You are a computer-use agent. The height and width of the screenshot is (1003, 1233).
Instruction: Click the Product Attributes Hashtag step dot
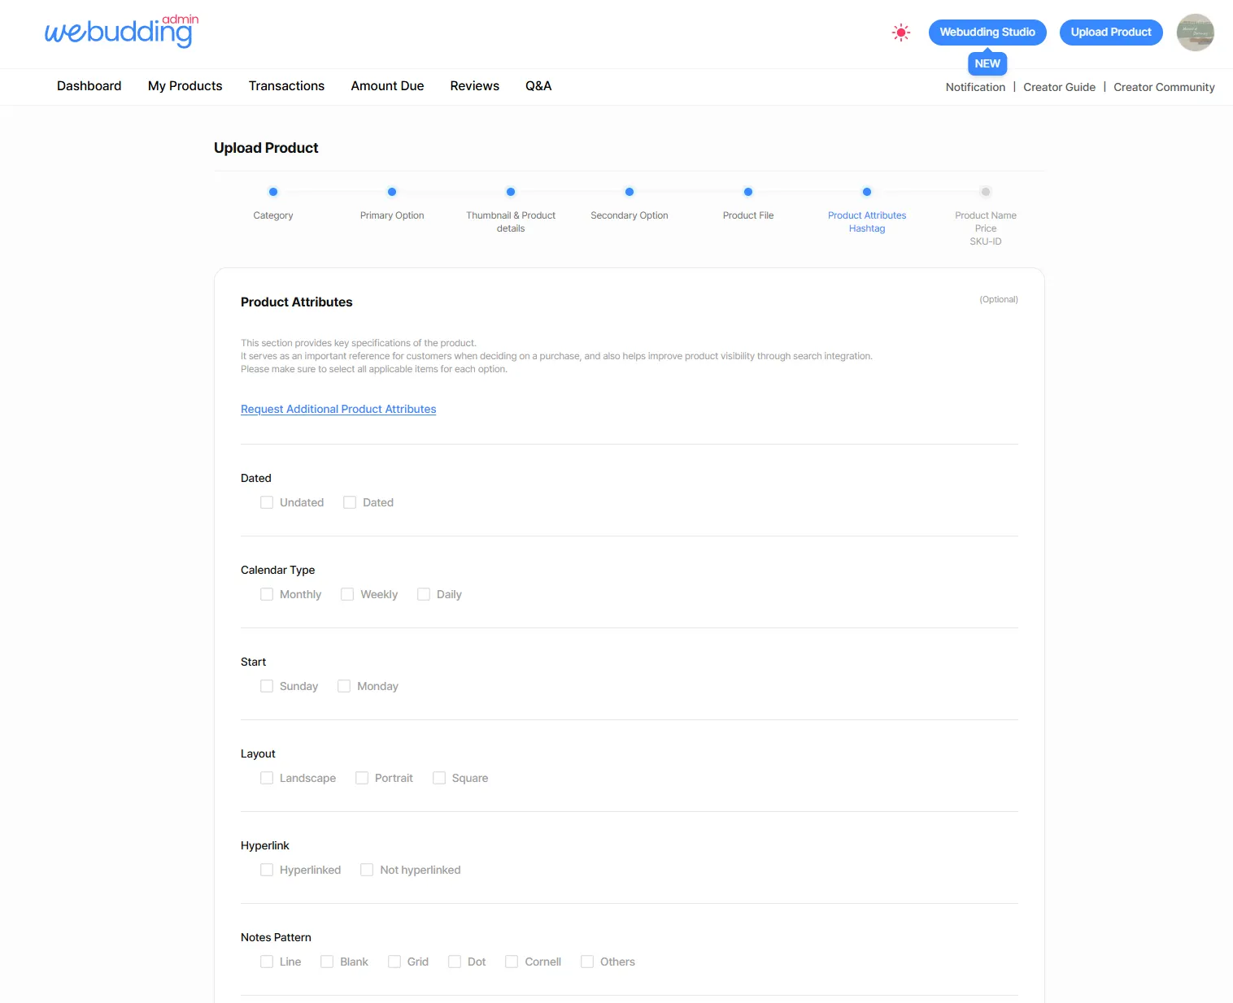867,192
